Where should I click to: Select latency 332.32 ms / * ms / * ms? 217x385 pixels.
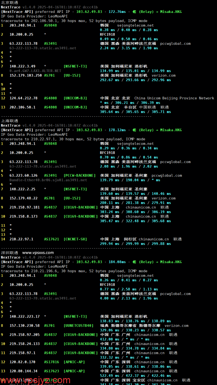(125, 357)
